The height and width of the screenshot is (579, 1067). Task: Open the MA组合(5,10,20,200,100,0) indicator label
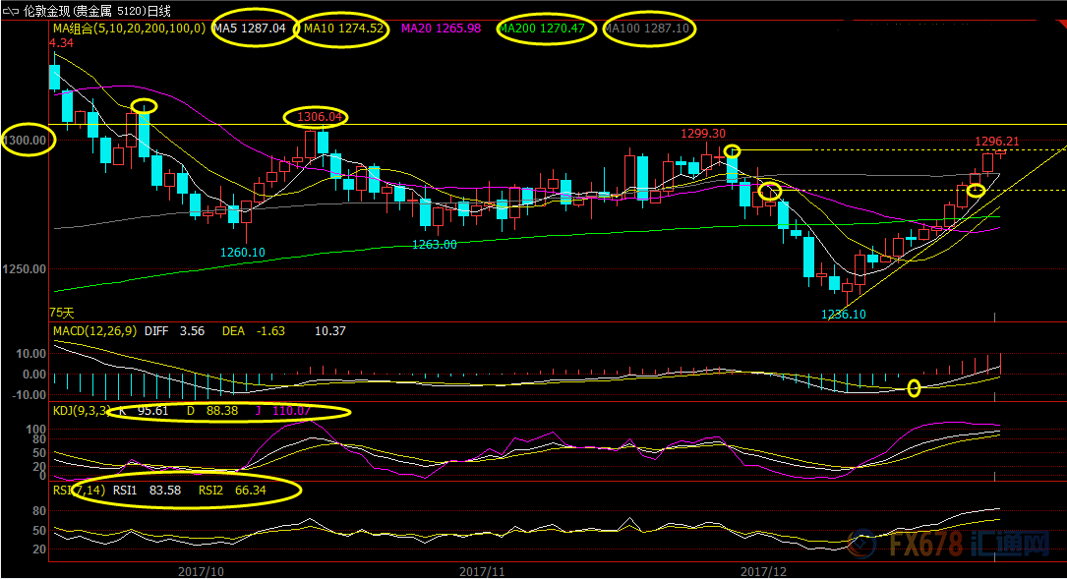pyautogui.click(x=129, y=29)
